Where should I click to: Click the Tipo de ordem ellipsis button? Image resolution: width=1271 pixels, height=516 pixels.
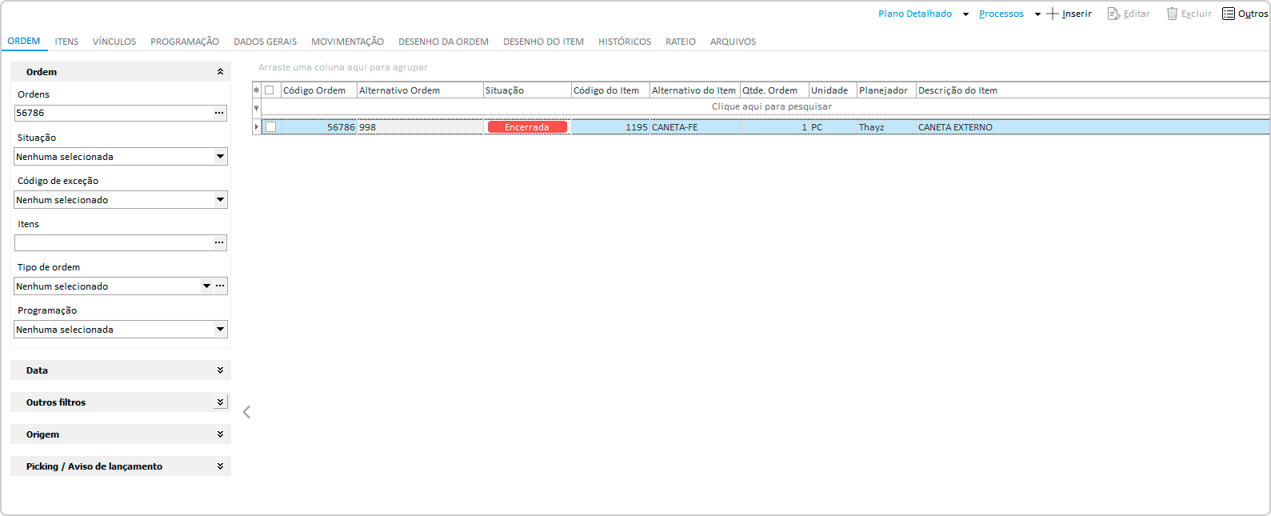point(220,286)
